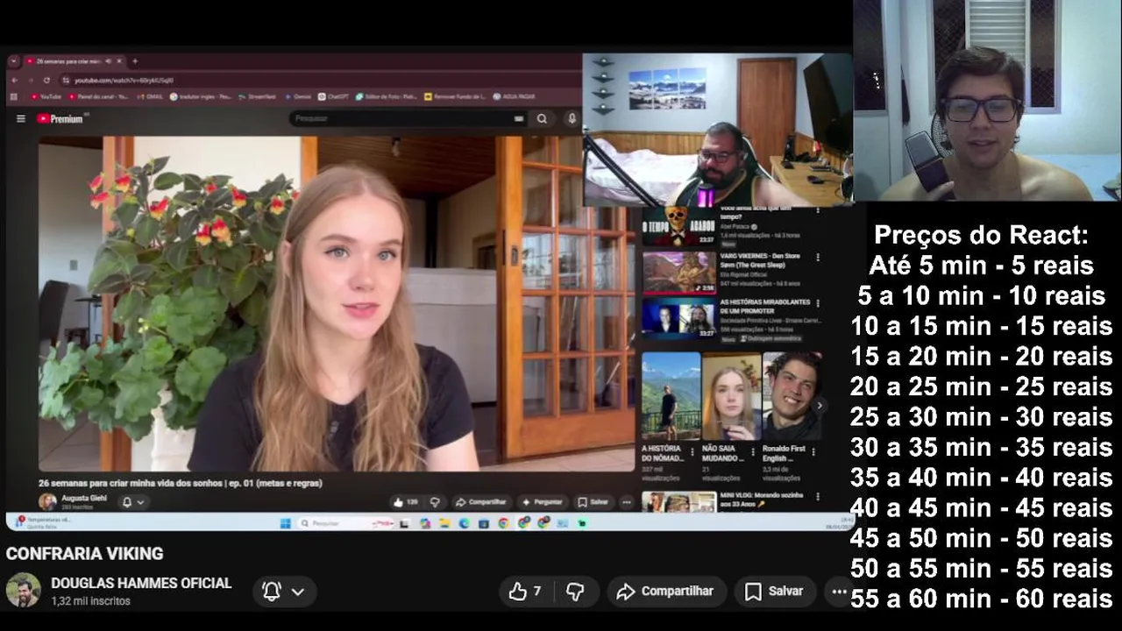This screenshot has width=1122, height=631.
Task: Open the Windows Start menu
Action: click(x=285, y=523)
